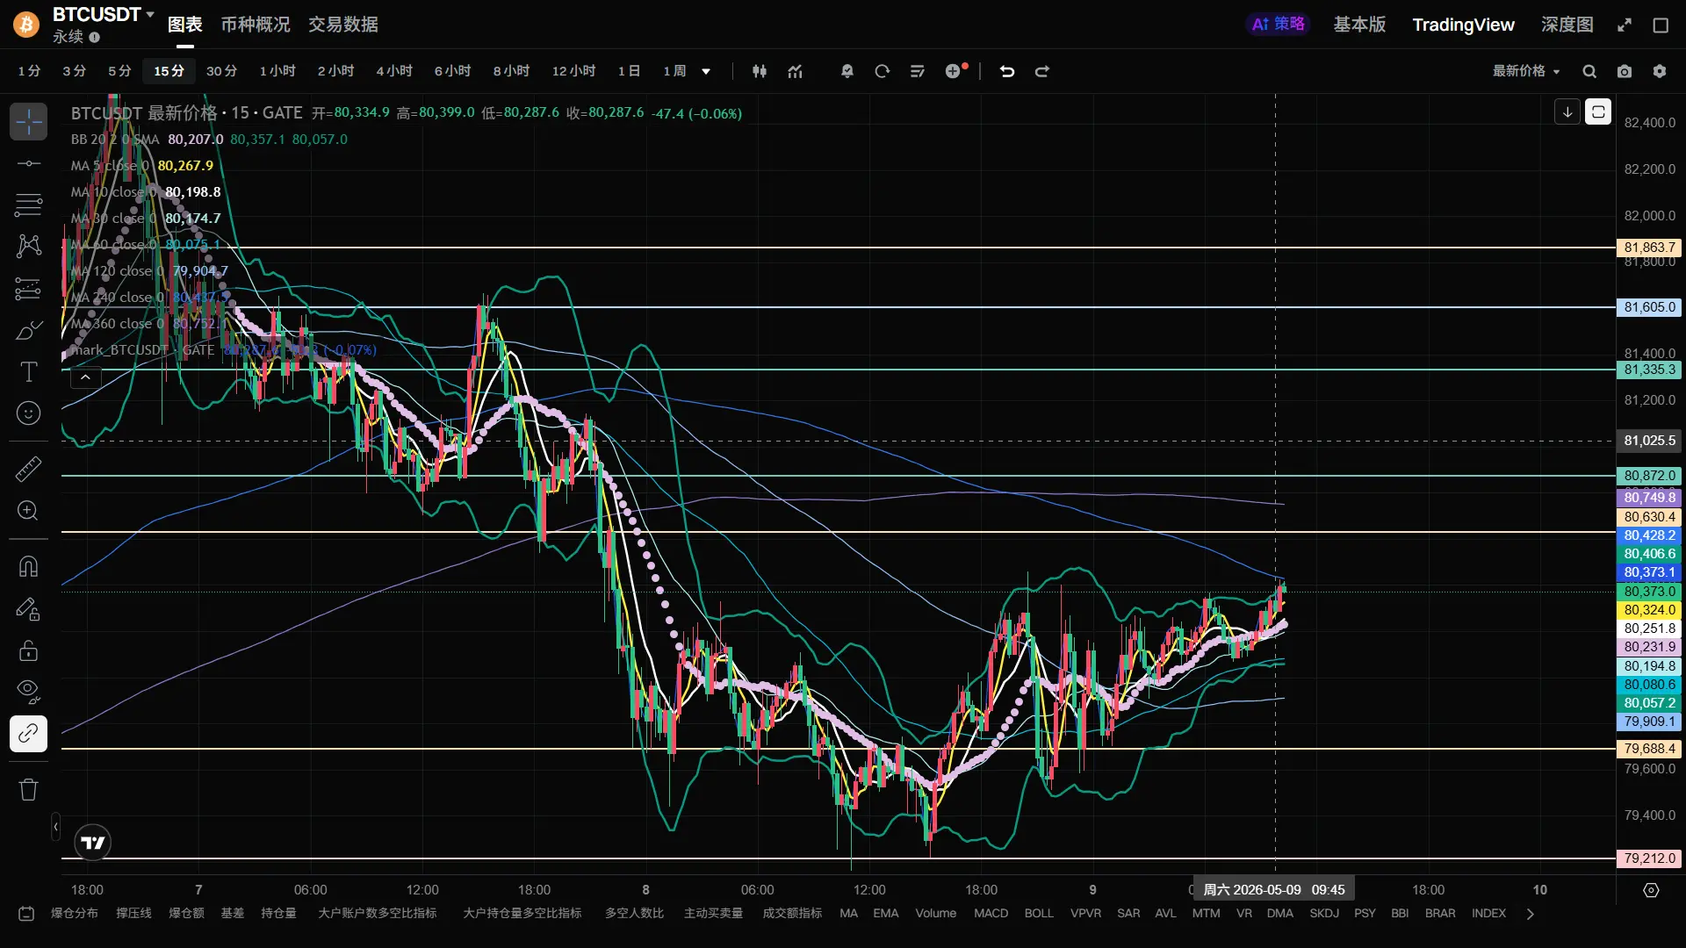The width and height of the screenshot is (1686, 948).
Task: Open the AI 策略 button
Action: coord(1278,25)
